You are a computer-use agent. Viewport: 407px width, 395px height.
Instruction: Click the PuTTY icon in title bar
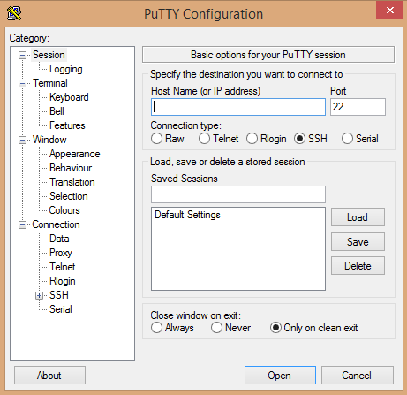point(14,13)
